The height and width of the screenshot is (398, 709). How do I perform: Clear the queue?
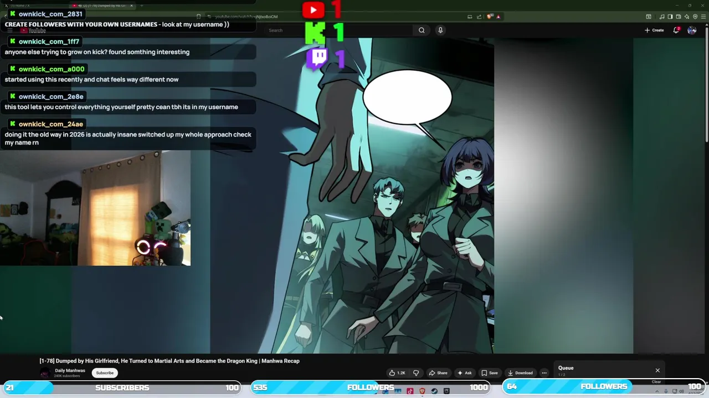[656, 381]
